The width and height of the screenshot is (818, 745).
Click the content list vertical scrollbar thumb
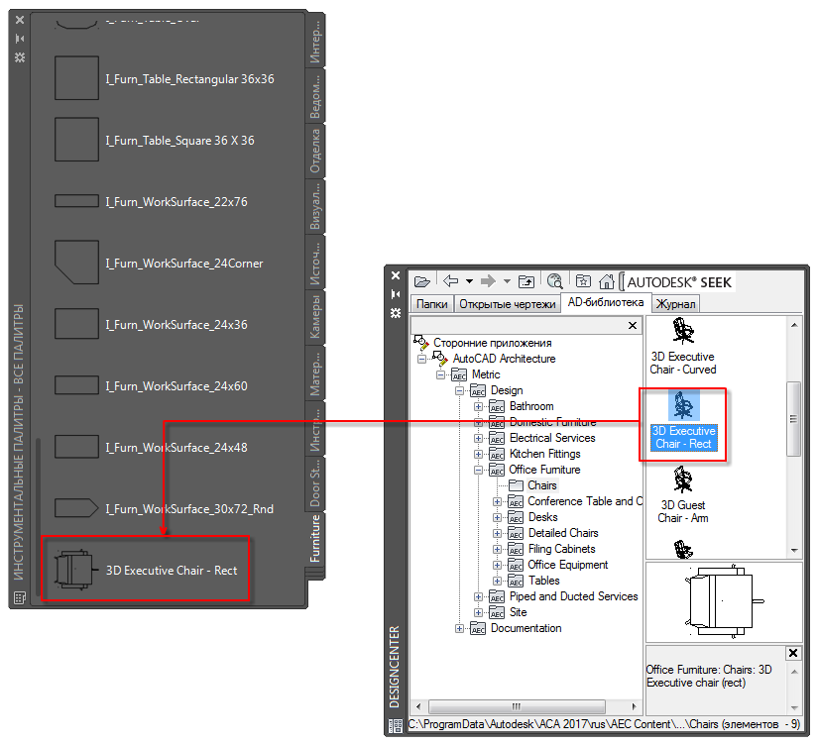click(x=793, y=419)
